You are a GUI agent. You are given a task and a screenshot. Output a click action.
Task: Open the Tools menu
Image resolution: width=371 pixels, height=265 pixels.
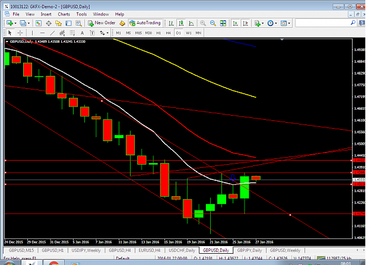(81, 14)
